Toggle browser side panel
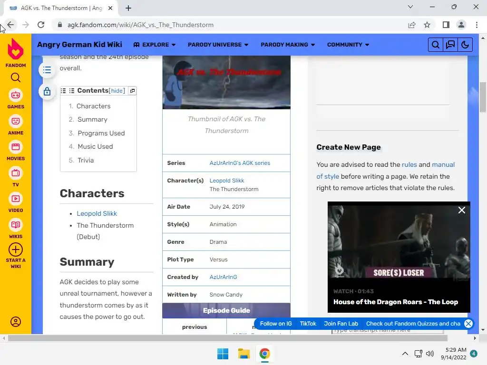 click(446, 25)
